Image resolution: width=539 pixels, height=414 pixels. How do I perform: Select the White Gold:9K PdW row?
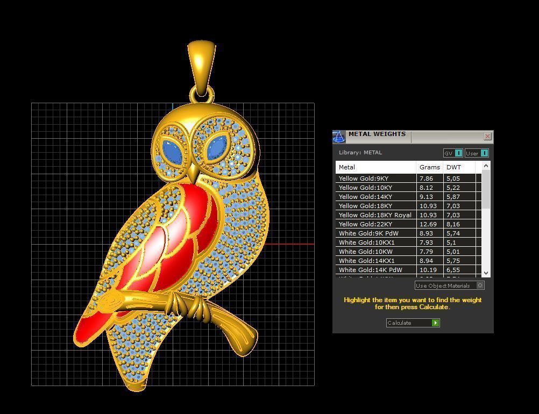coord(408,233)
